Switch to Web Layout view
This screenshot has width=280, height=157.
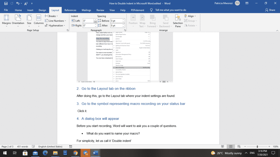(239, 146)
